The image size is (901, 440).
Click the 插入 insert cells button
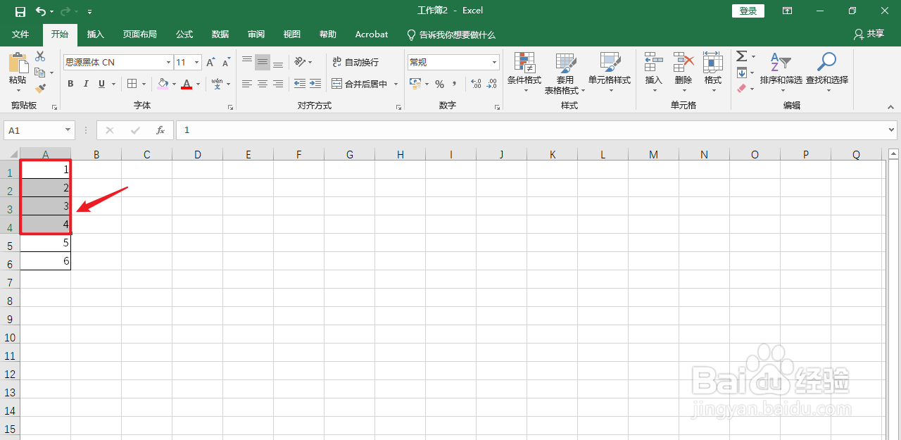654,73
